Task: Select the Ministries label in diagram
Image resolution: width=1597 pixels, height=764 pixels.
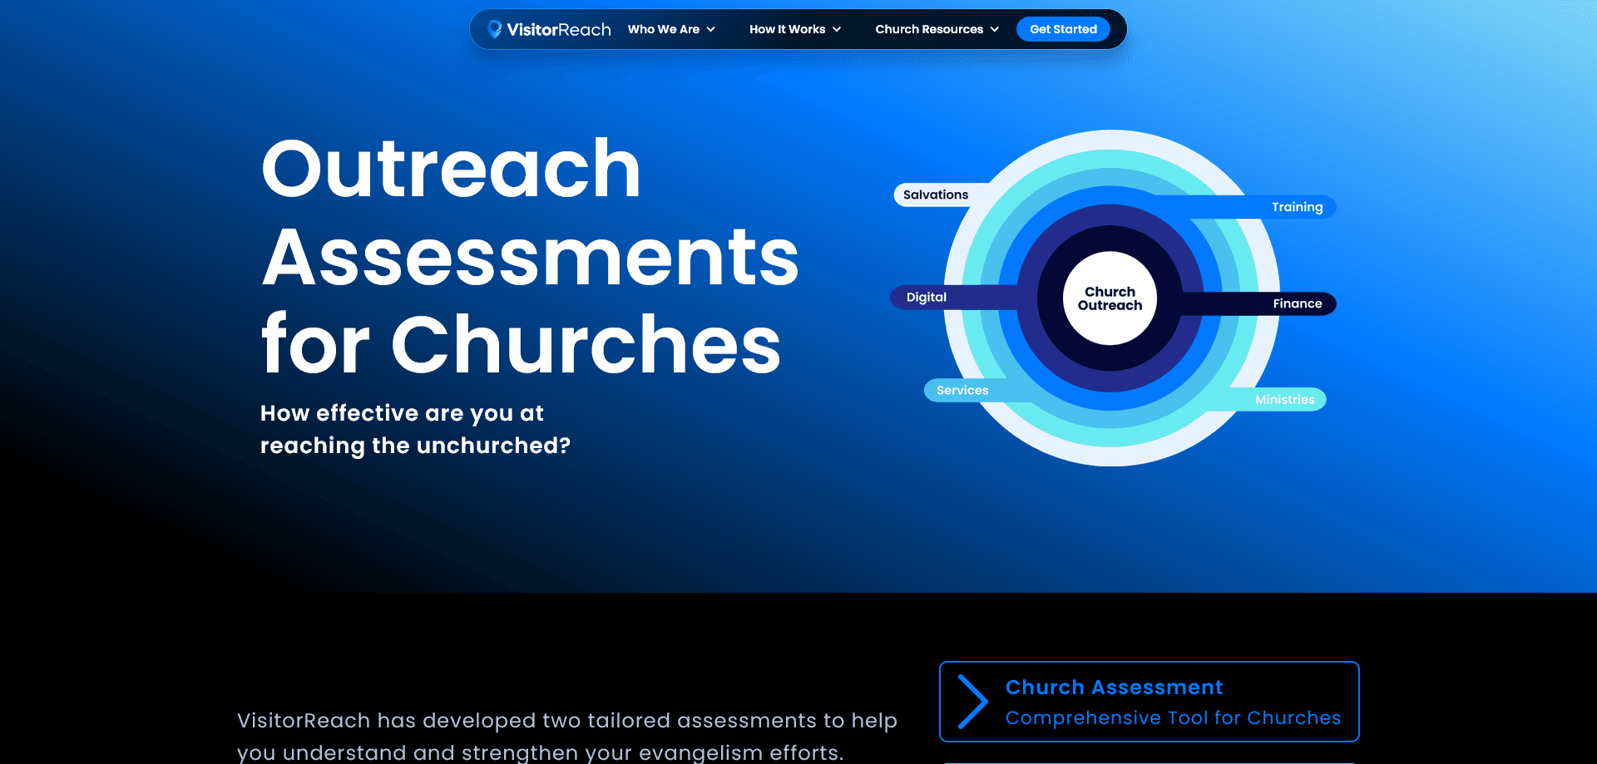Action: point(1284,399)
